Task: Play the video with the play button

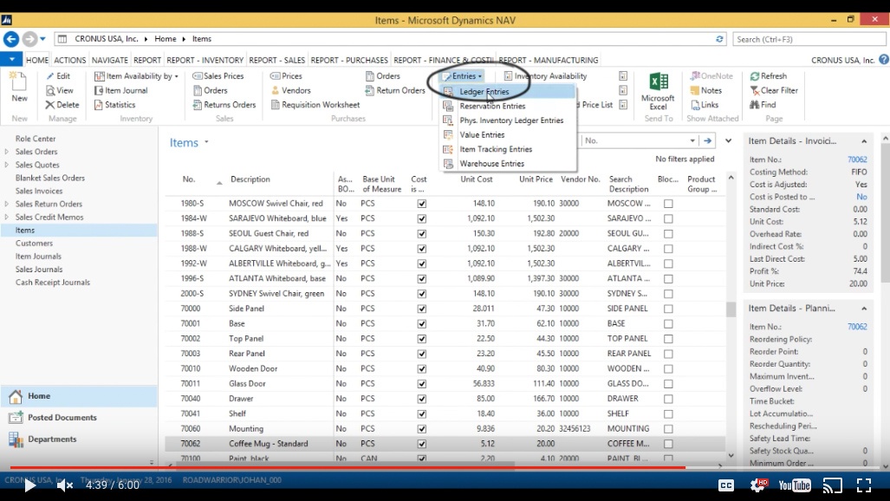Action: pos(30,485)
